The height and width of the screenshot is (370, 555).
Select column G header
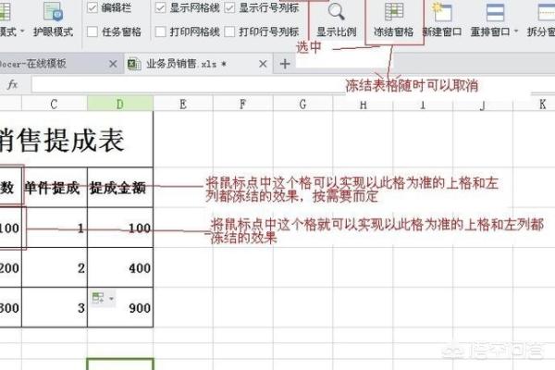pyautogui.click(x=303, y=105)
